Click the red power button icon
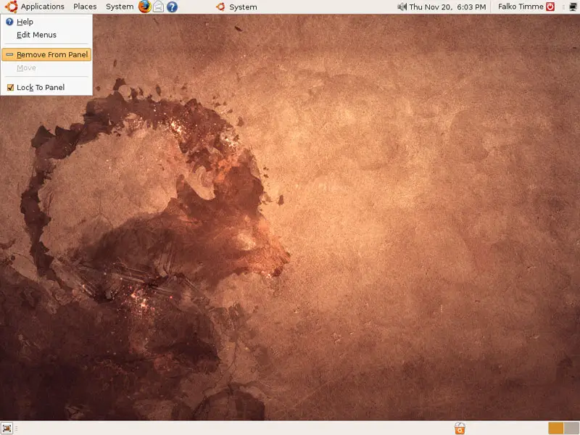 click(x=550, y=7)
